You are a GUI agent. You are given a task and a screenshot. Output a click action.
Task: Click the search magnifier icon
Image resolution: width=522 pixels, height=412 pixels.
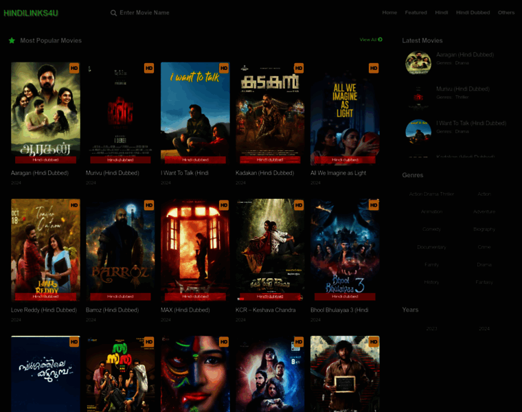tap(113, 13)
